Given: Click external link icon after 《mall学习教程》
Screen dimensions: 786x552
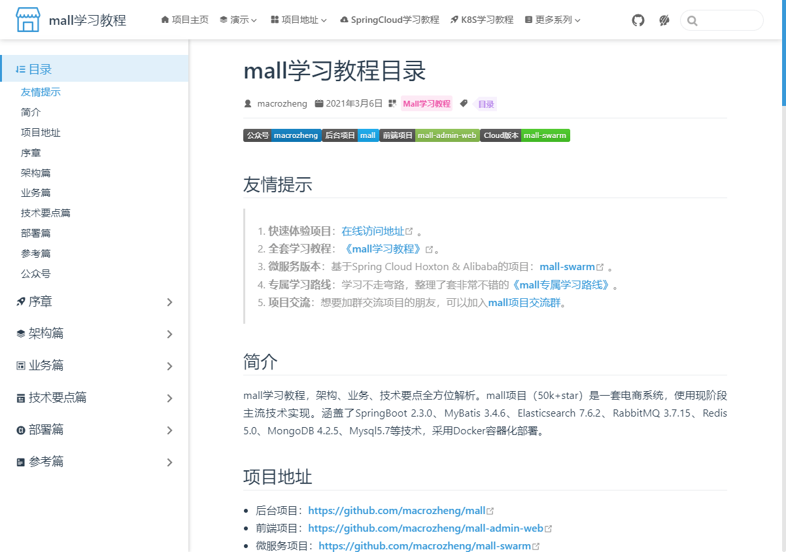Looking at the screenshot, I should (x=429, y=249).
